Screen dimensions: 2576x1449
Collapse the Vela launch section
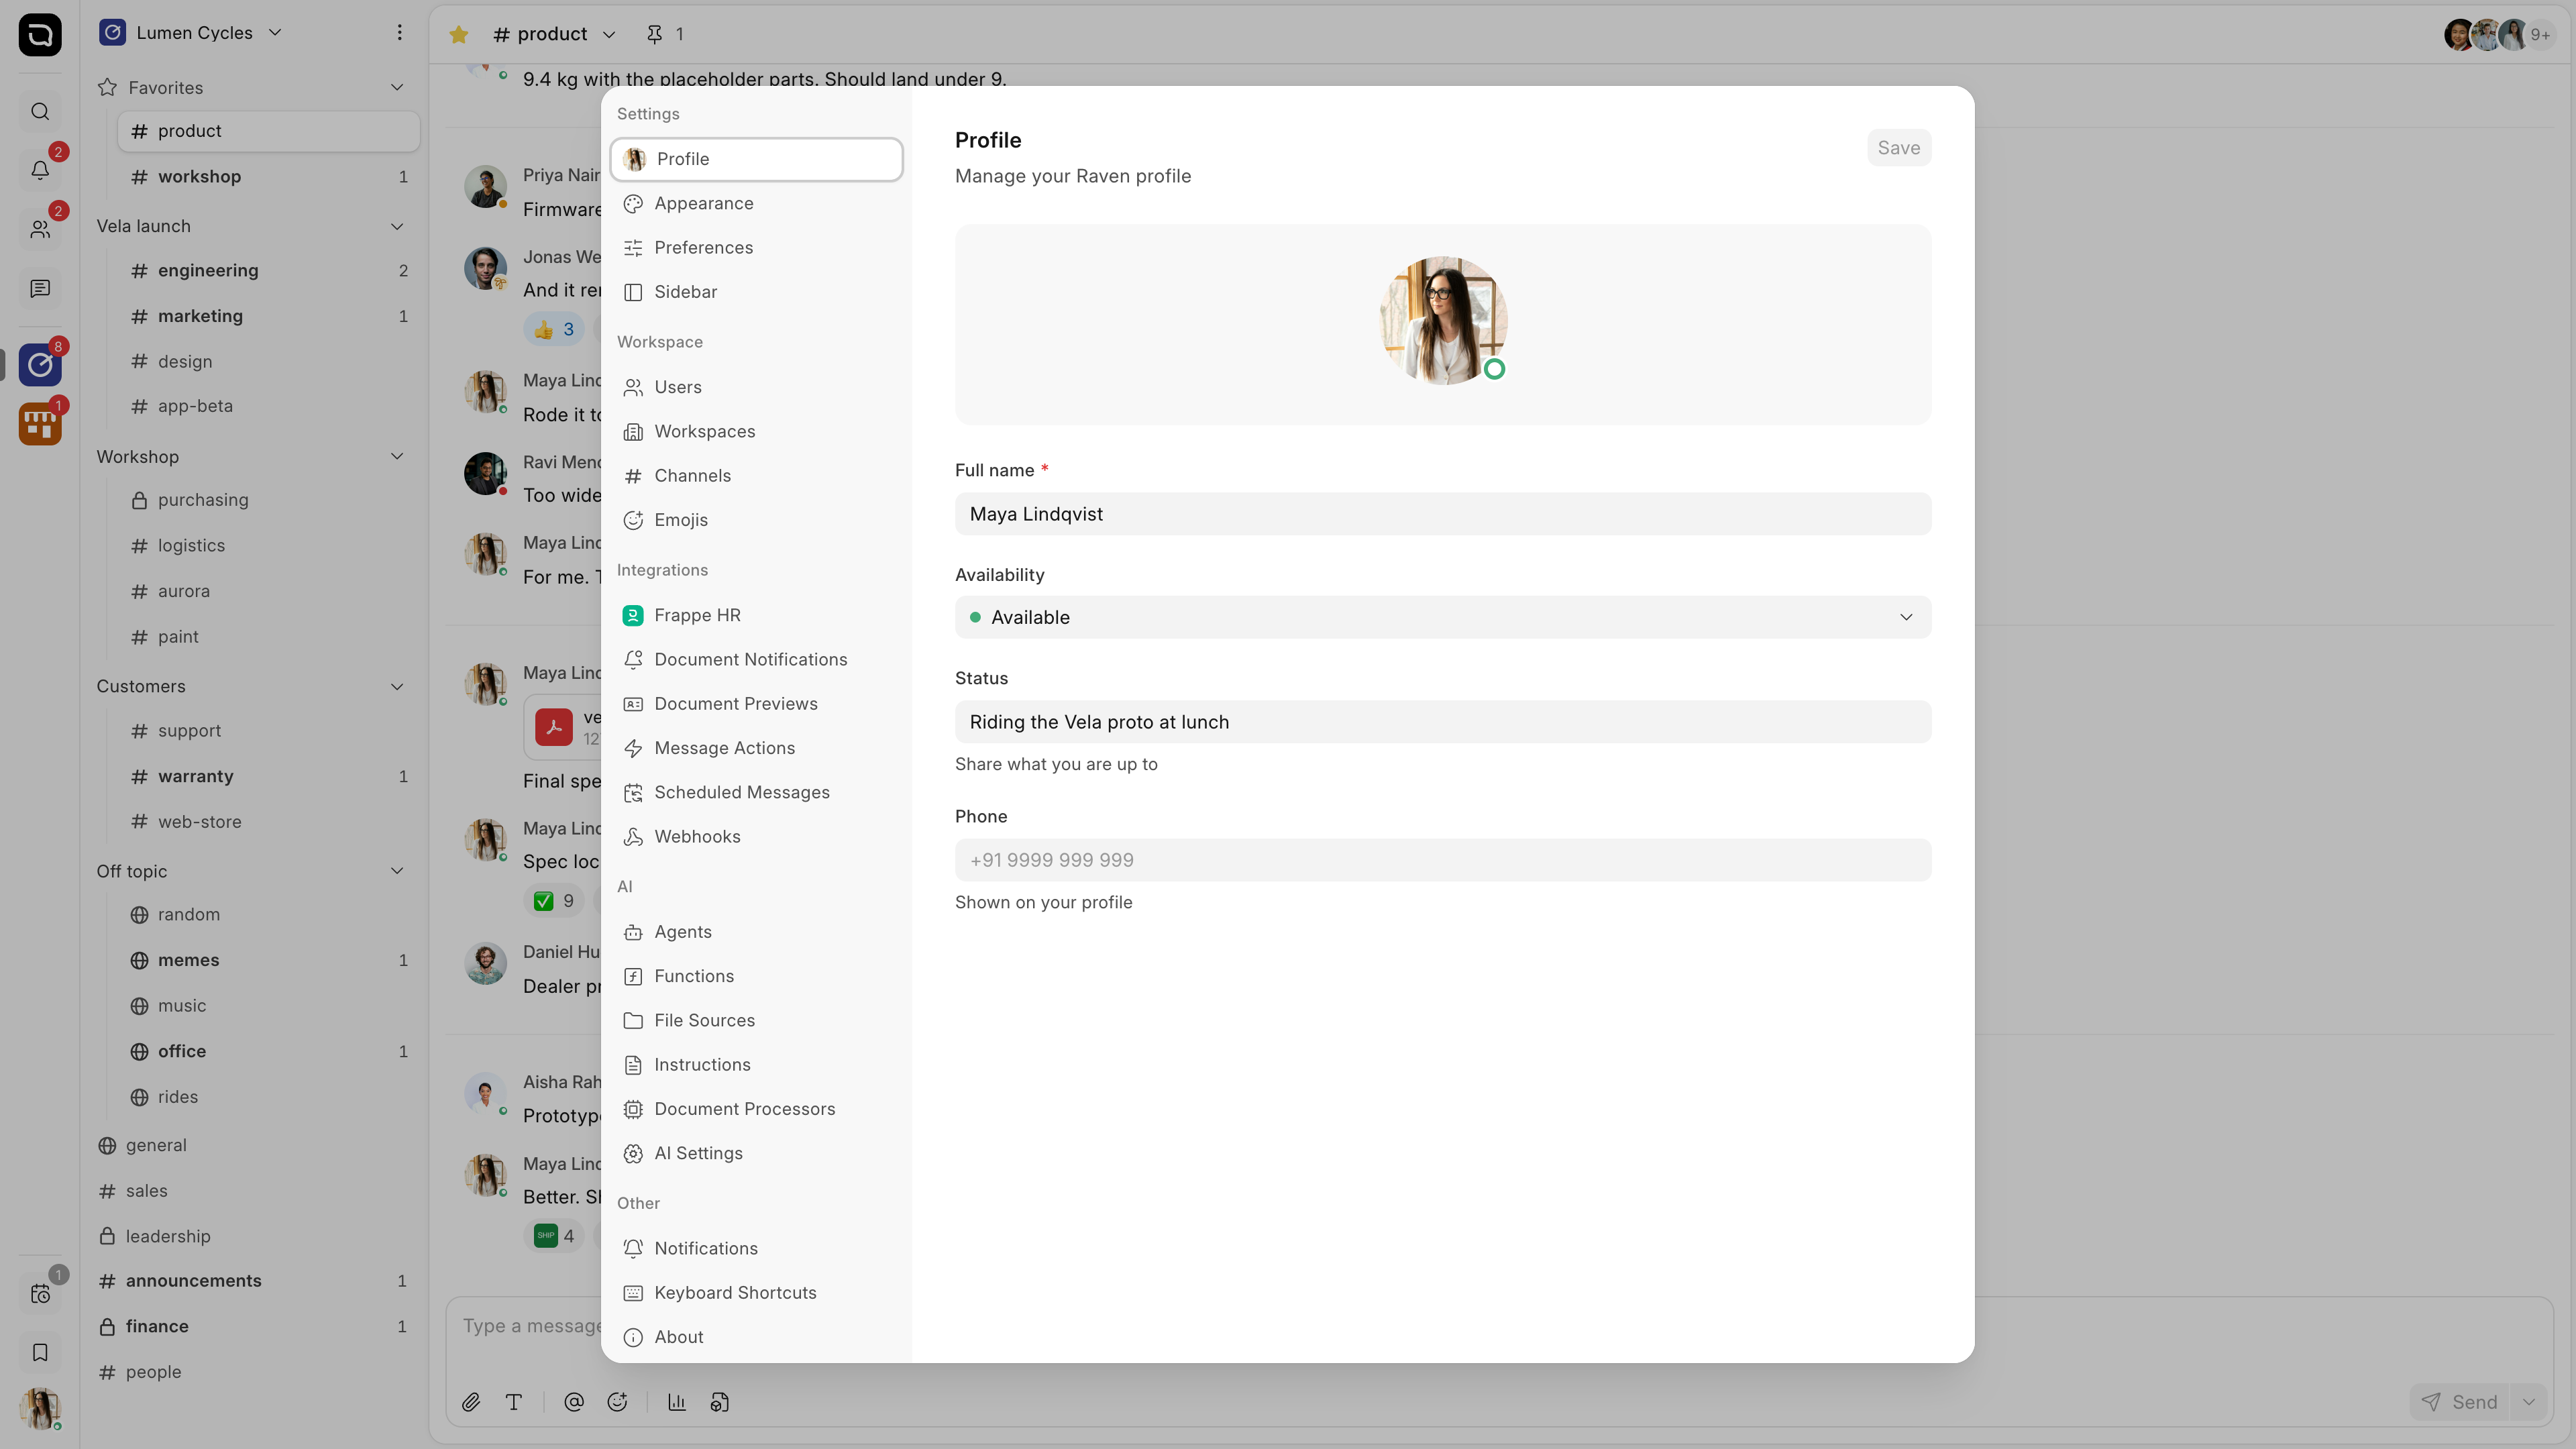(x=397, y=226)
